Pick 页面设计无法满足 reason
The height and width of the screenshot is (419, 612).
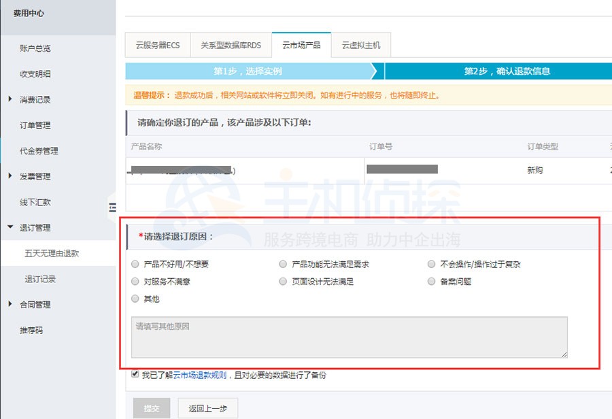pos(283,281)
